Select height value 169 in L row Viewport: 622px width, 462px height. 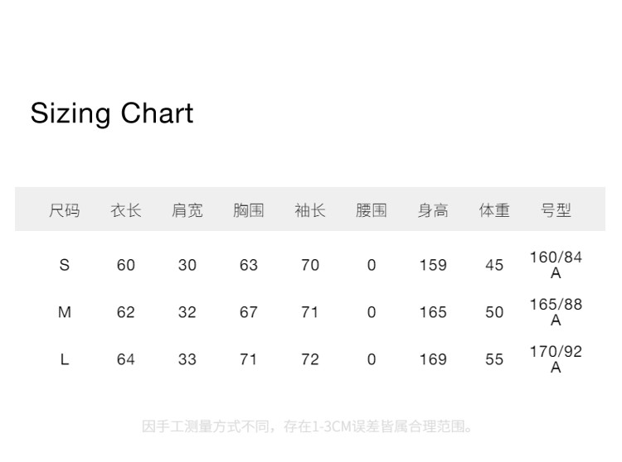click(x=433, y=359)
